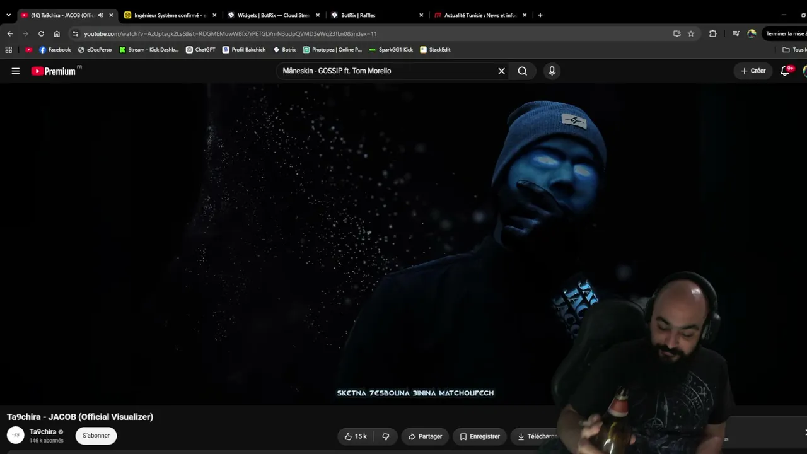This screenshot has height=454, width=807.
Task: Mute the tab via the speaker icon
Action: tap(101, 15)
